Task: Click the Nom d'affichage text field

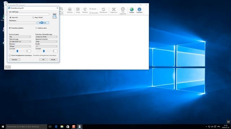Action: point(29,14)
